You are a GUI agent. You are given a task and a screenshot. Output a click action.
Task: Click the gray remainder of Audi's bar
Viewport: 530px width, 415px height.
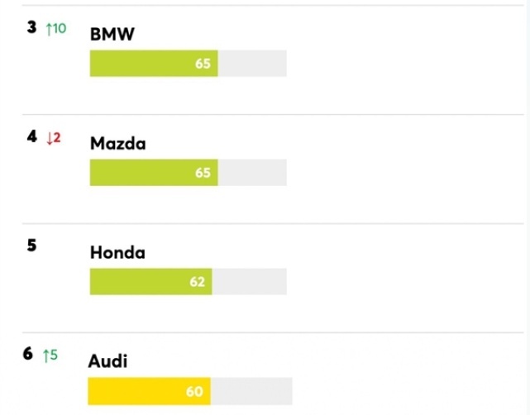251,391
